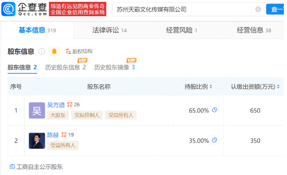Click the 股东信息 section heading
The height and width of the screenshot is (175, 287).
[x=21, y=52]
